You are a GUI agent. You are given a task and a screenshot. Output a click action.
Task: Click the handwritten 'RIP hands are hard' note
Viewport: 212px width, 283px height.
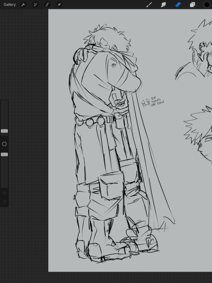157,102
